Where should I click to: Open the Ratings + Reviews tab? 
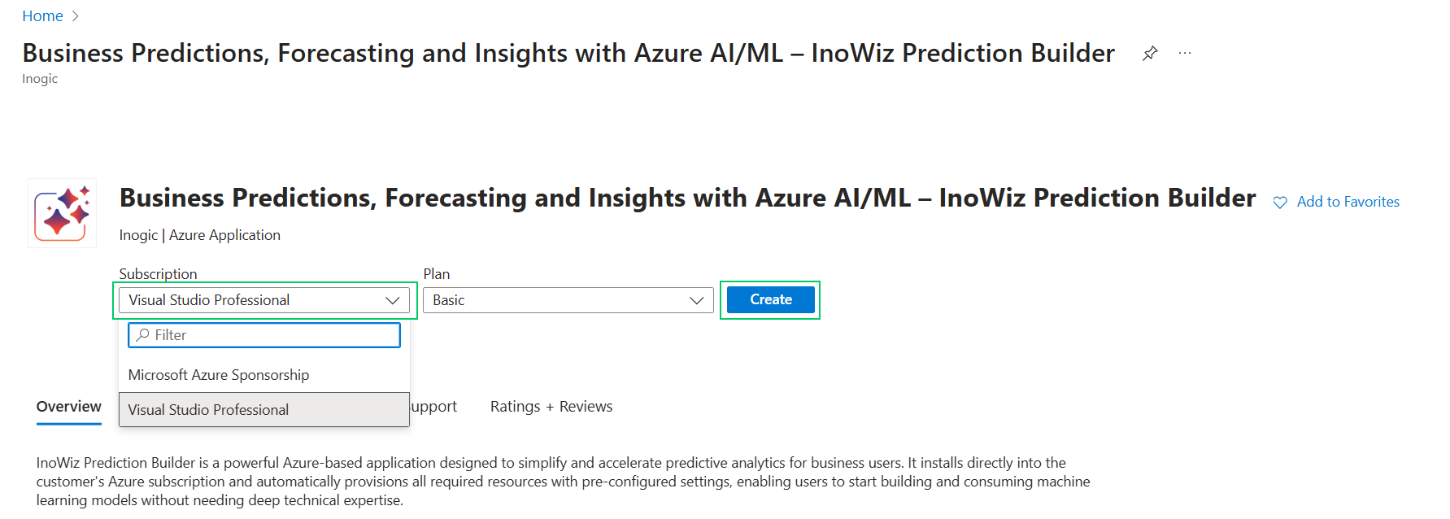[551, 407]
